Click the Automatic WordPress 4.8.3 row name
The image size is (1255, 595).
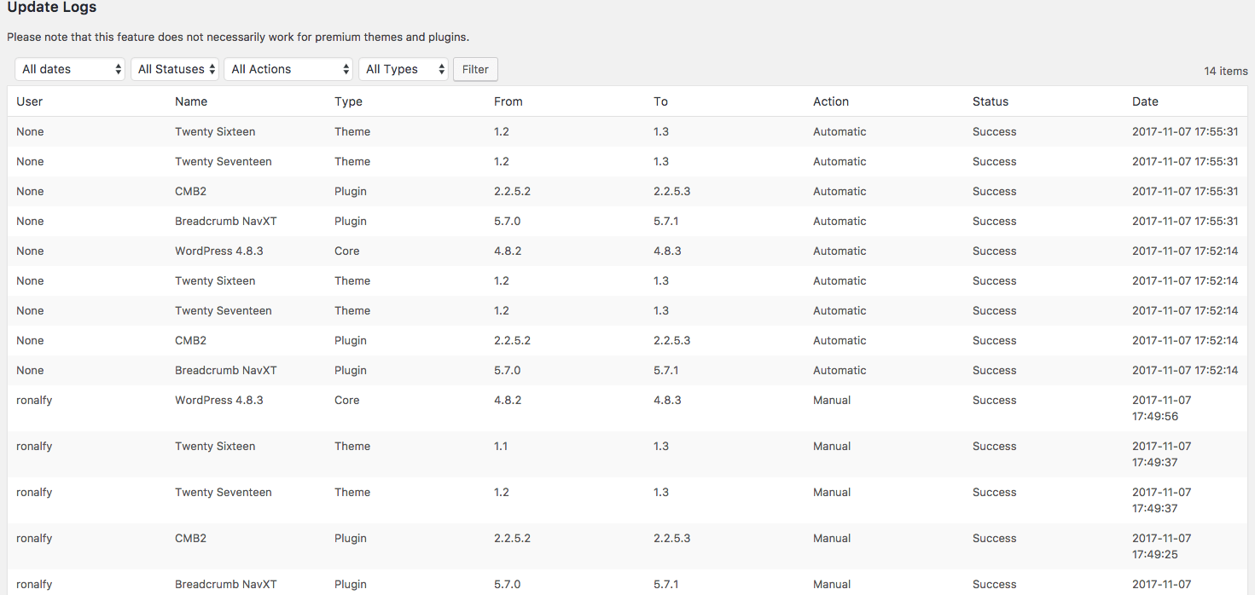coord(219,251)
